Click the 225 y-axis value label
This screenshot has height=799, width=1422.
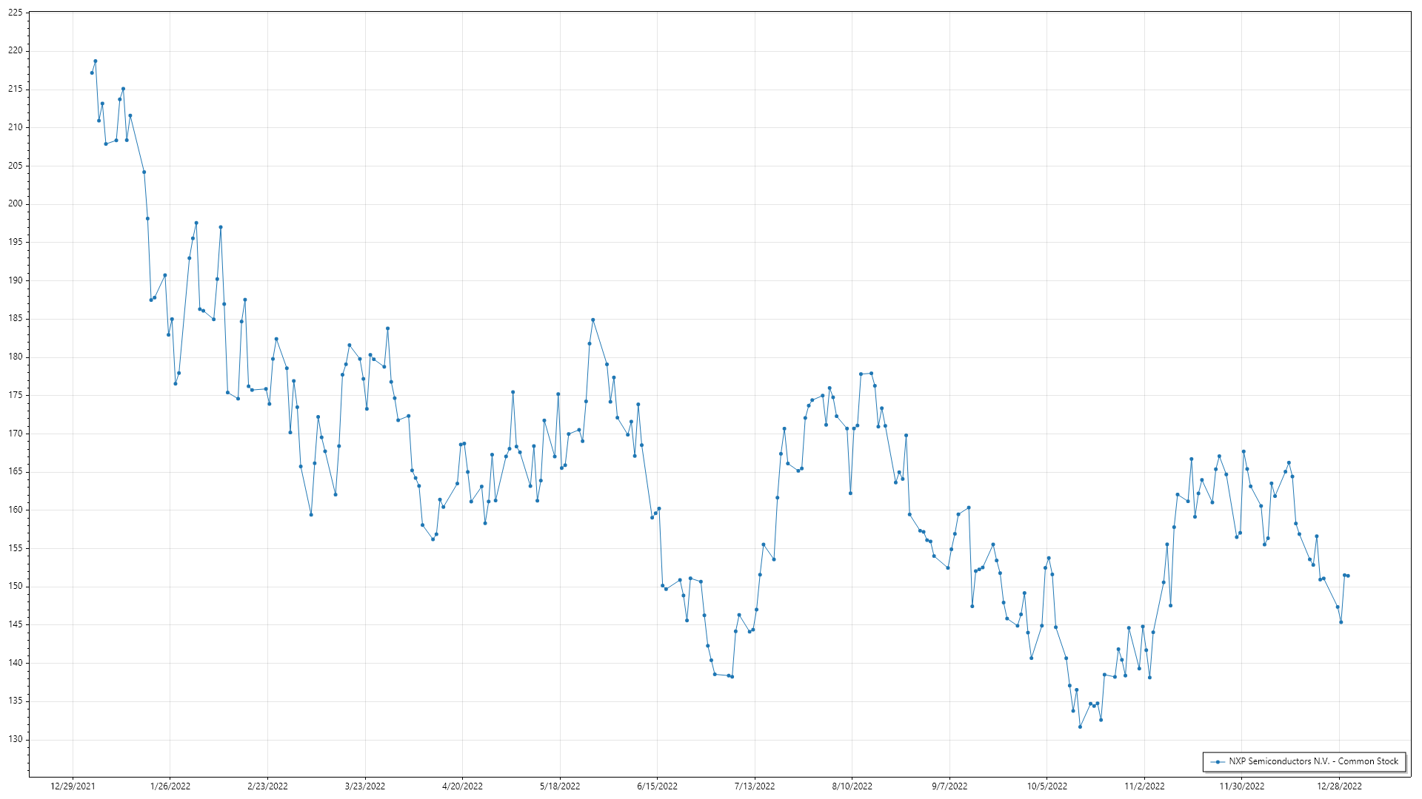15,13
